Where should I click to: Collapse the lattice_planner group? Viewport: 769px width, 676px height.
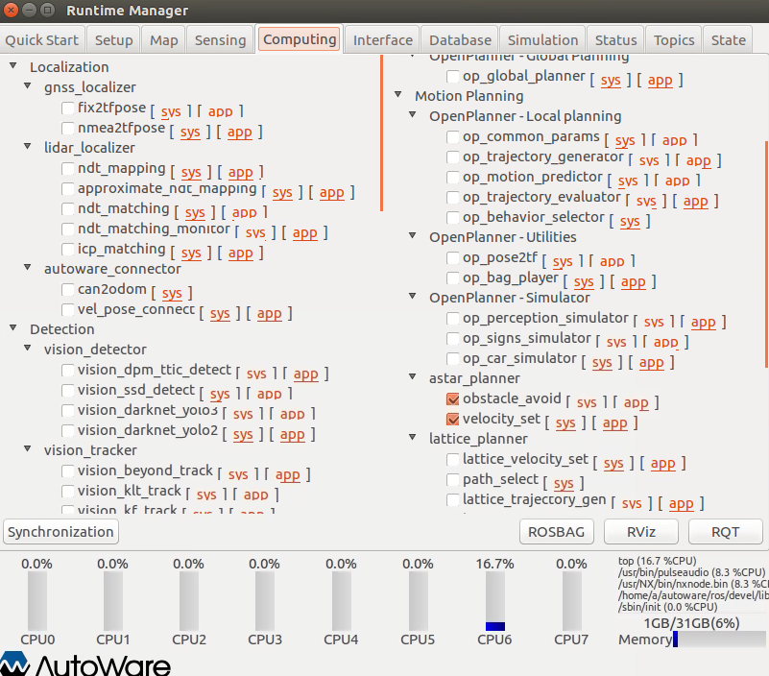click(413, 437)
